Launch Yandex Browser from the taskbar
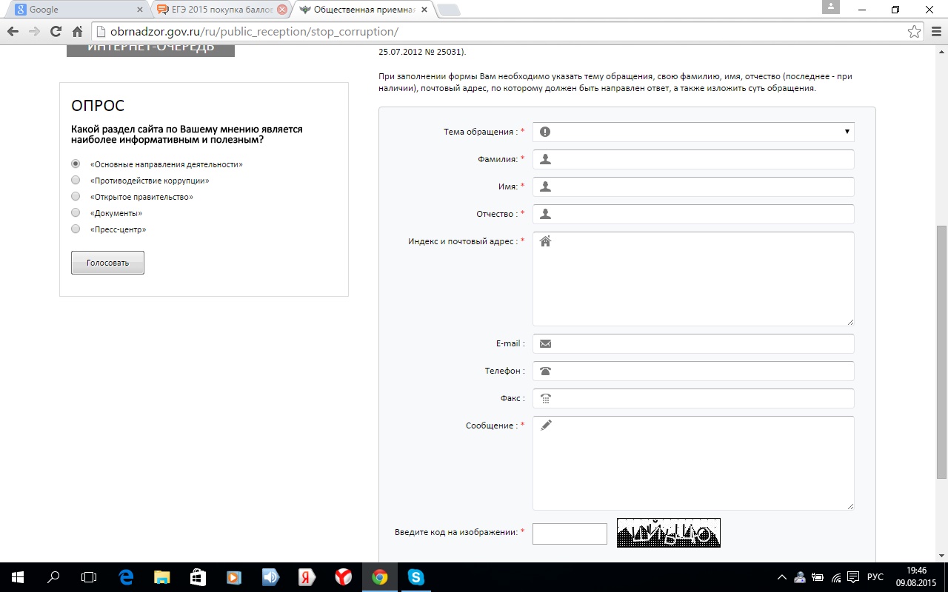Image resolution: width=948 pixels, height=592 pixels. click(343, 577)
